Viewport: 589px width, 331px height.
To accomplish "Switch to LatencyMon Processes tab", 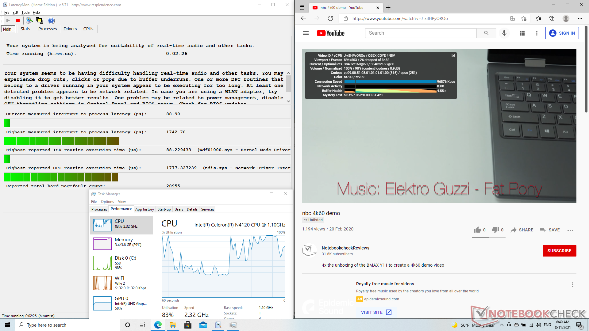I will [x=48, y=29].
